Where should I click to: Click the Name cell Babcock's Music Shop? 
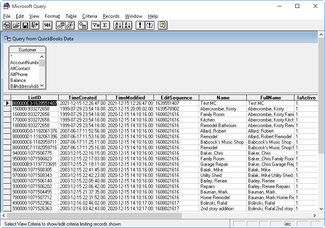pos(223,142)
